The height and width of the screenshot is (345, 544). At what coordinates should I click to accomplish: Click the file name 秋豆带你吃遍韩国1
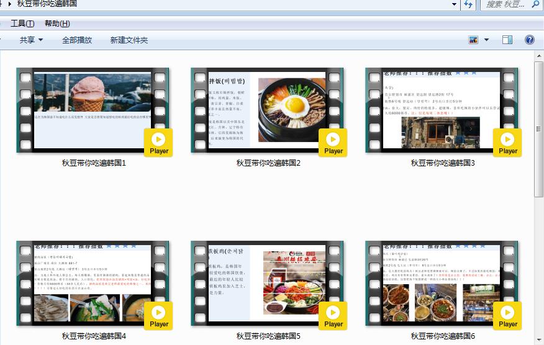(94, 163)
